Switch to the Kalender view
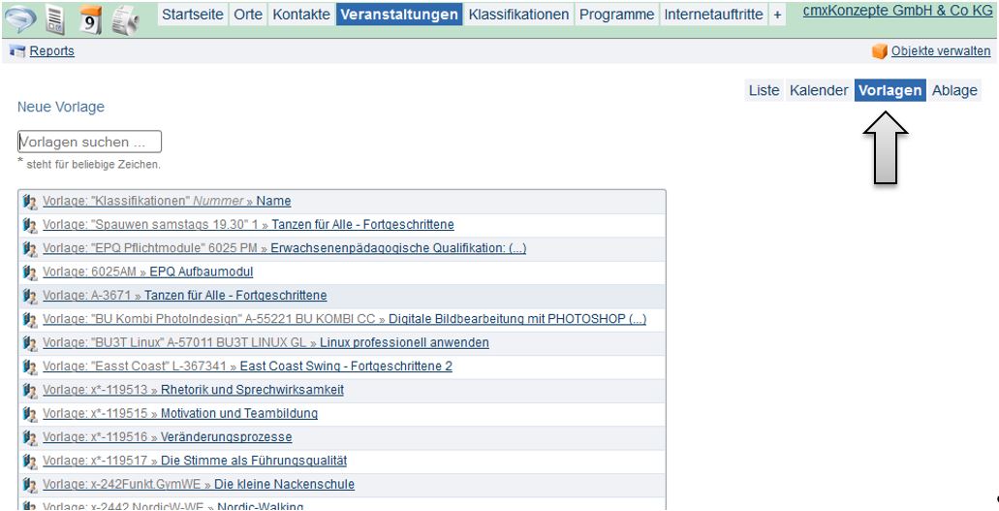Viewport: 999px width, 511px height. tap(819, 90)
